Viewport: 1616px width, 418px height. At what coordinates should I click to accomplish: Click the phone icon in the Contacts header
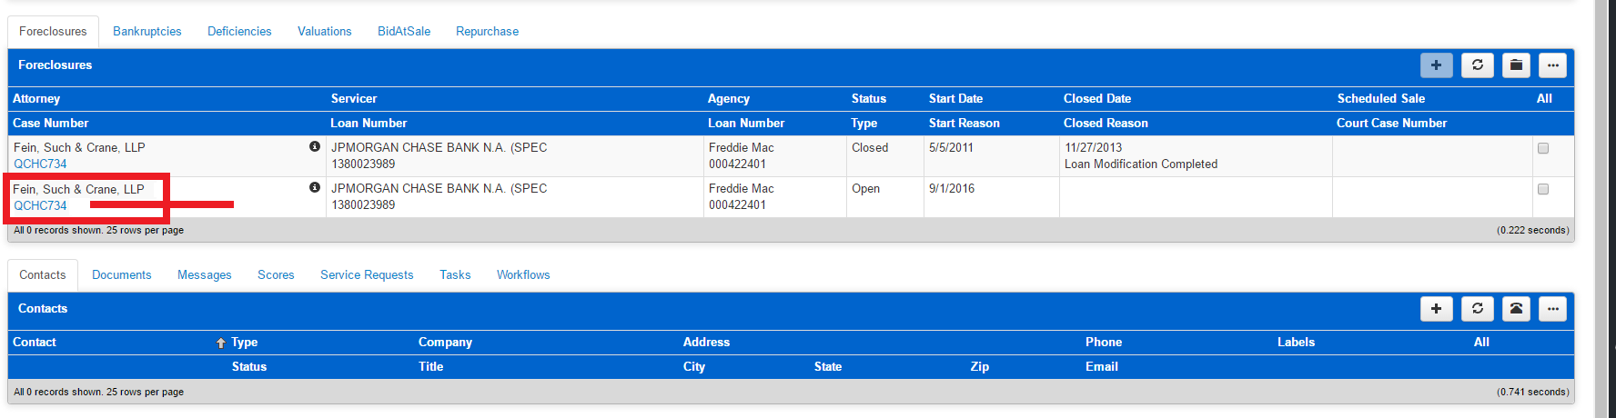1516,309
